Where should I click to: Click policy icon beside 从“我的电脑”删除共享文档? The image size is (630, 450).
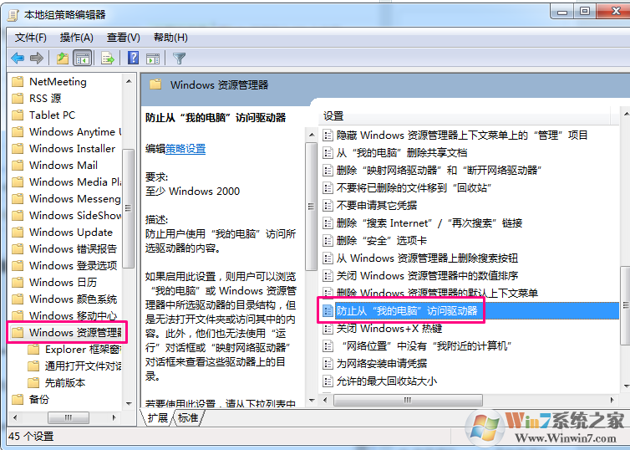point(328,153)
